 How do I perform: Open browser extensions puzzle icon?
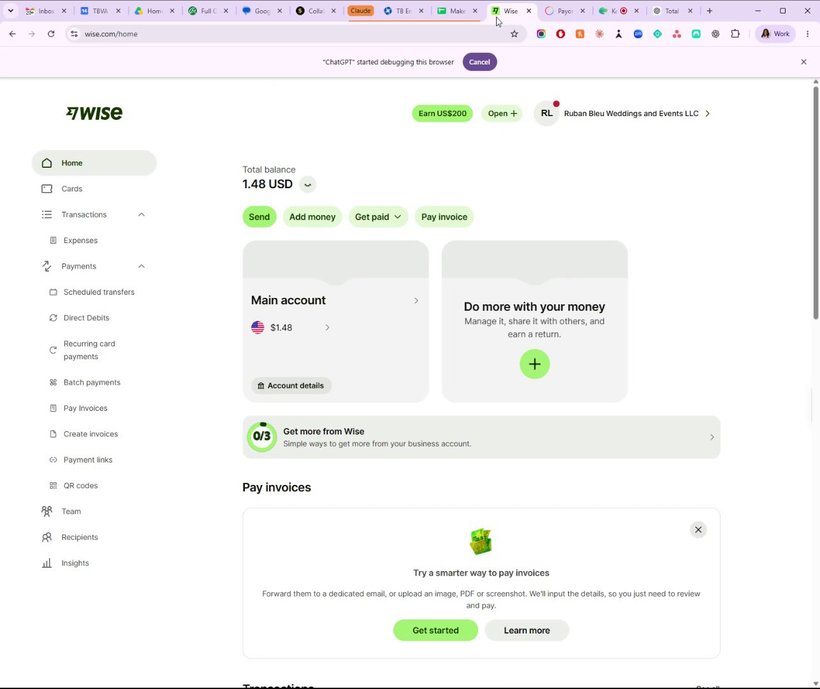(735, 34)
